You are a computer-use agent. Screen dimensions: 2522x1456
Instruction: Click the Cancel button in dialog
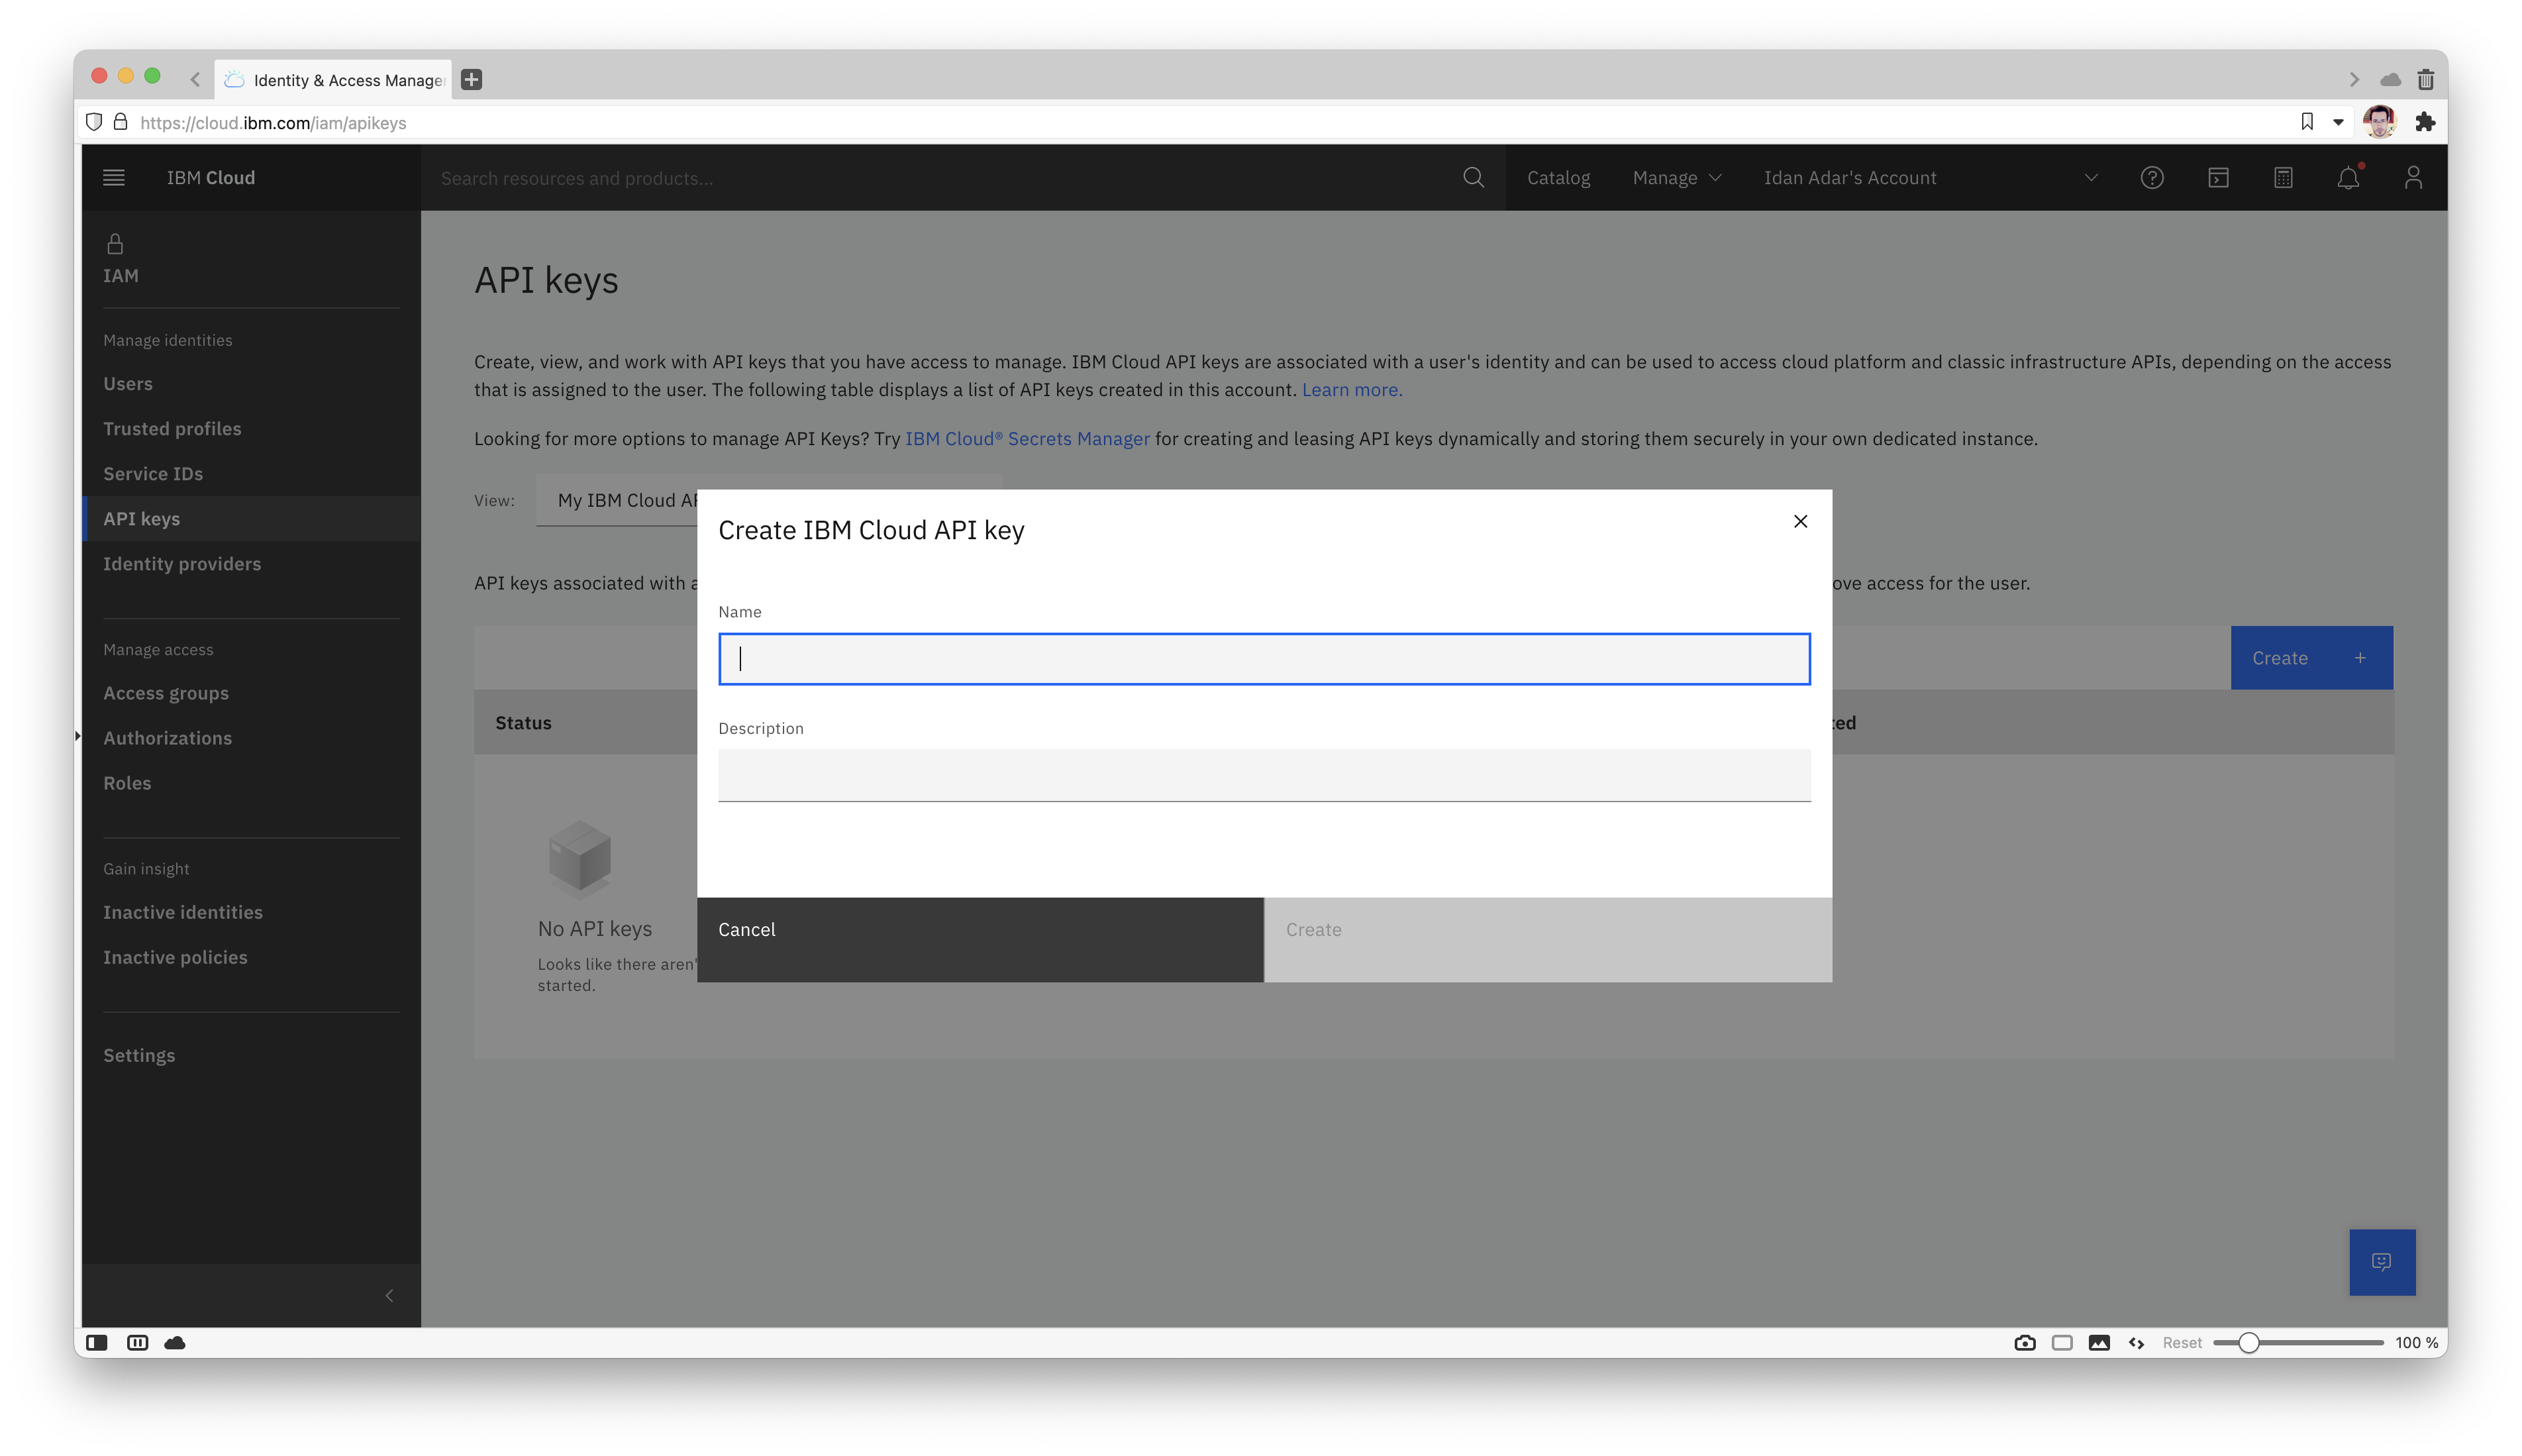(979, 929)
